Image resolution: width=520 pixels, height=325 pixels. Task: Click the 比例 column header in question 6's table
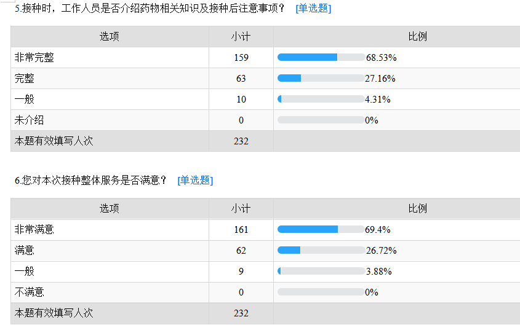click(x=417, y=208)
